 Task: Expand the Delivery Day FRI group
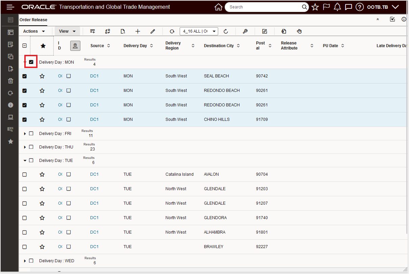[25, 134]
